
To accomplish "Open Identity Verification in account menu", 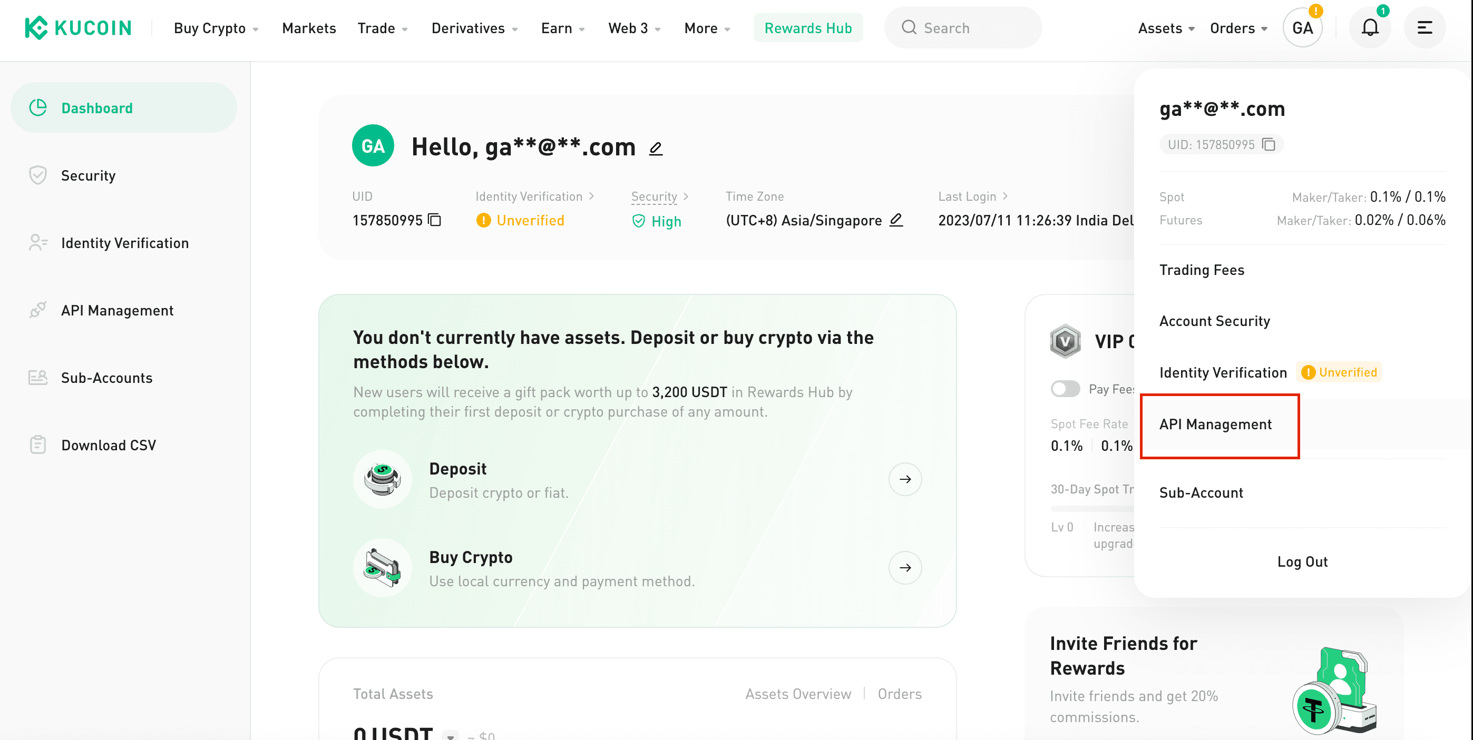I will (x=1223, y=372).
